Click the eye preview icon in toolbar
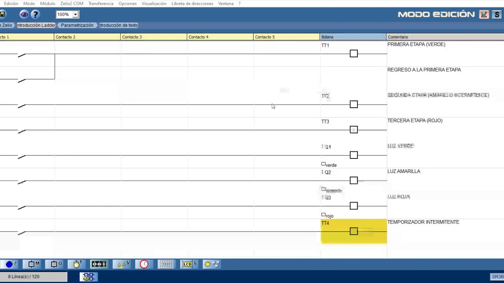504x283 pixels. click(24, 15)
